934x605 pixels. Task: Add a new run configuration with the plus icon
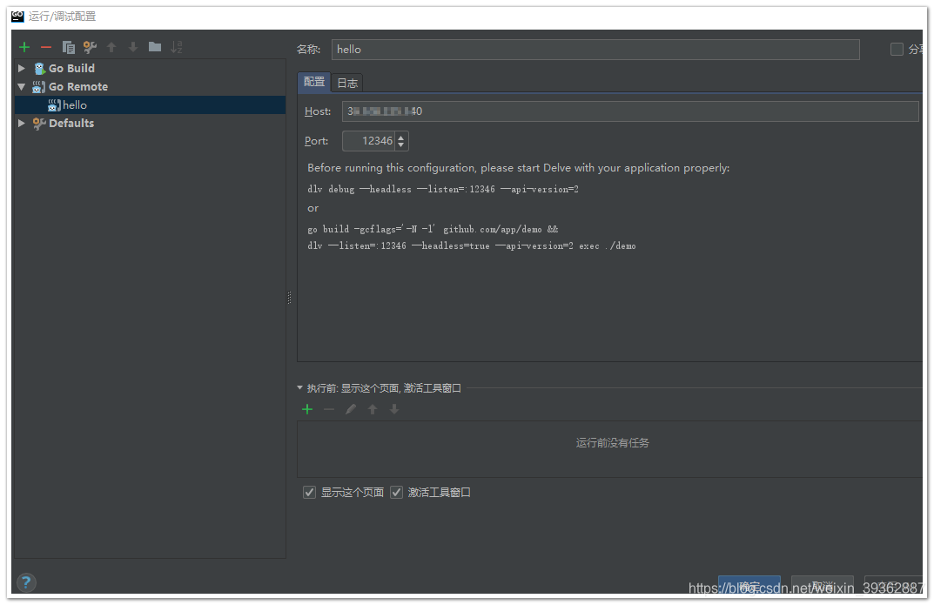(24, 46)
